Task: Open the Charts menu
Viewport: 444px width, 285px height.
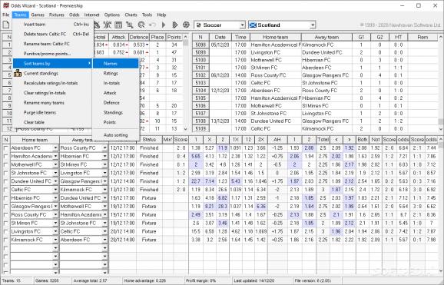Action: coord(131,15)
